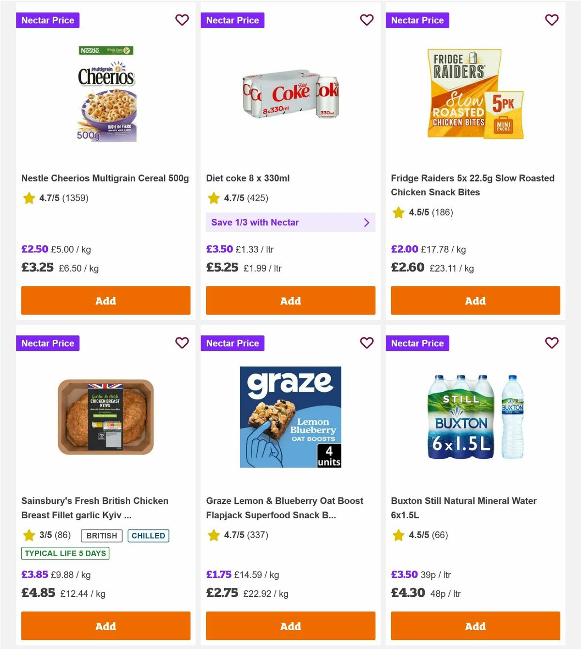
Task: Add Nestle Cheerios to the basket
Action: click(106, 301)
